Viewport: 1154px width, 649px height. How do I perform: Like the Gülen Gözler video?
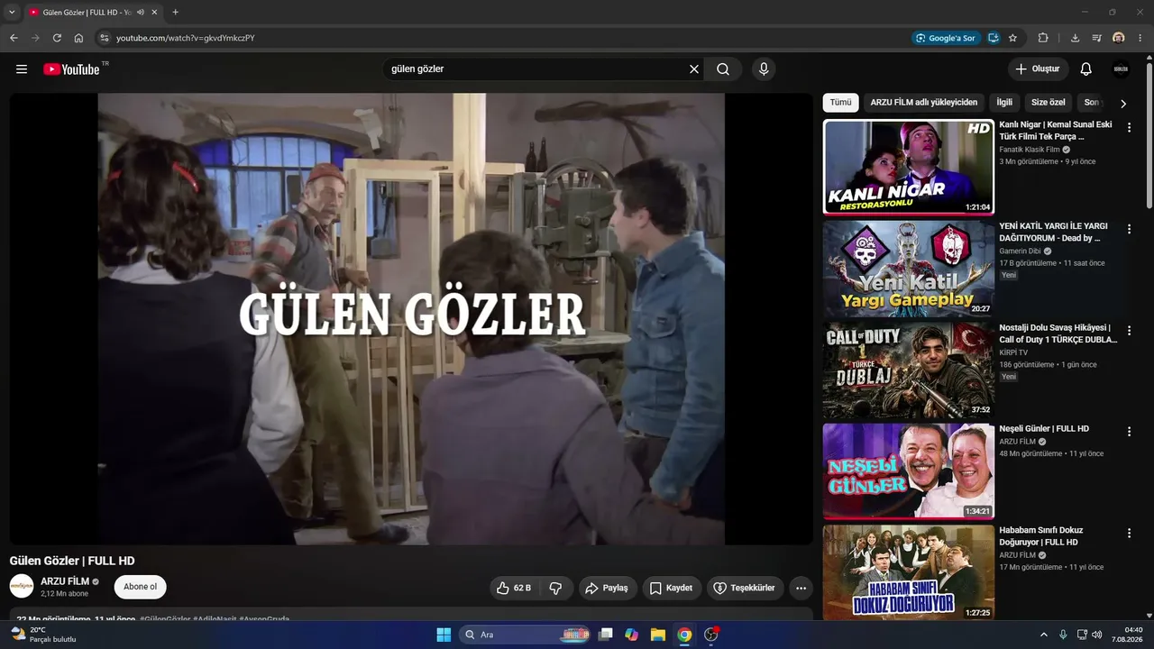pos(513,588)
